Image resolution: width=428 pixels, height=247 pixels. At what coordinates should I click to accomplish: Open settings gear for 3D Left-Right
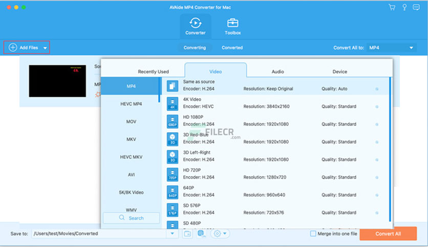377,160
